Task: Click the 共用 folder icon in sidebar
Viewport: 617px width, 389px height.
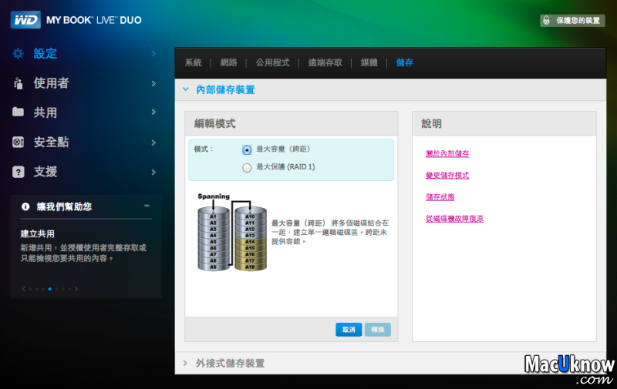Action: 18,112
